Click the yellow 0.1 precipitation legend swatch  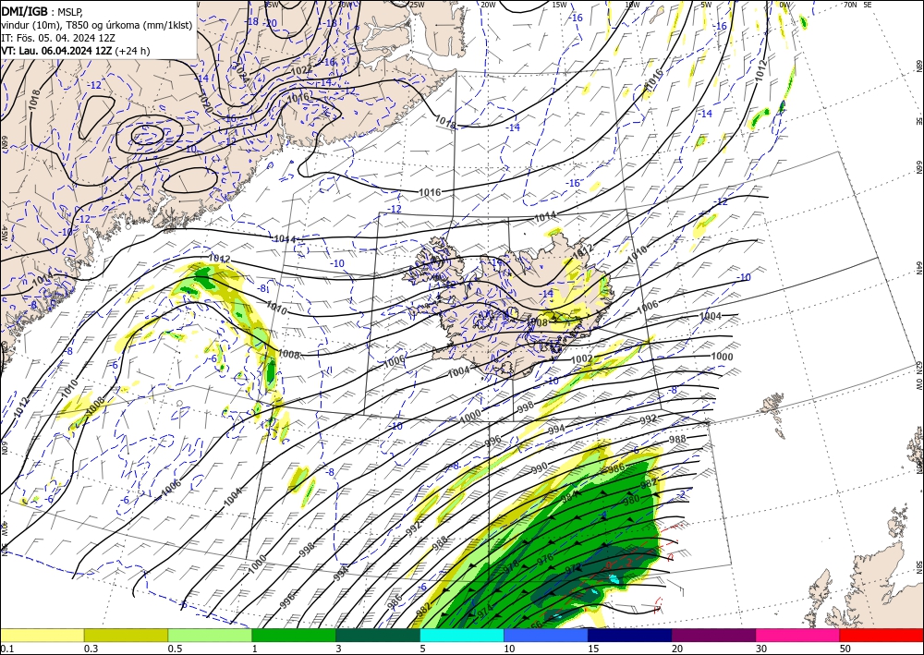(x=42, y=635)
